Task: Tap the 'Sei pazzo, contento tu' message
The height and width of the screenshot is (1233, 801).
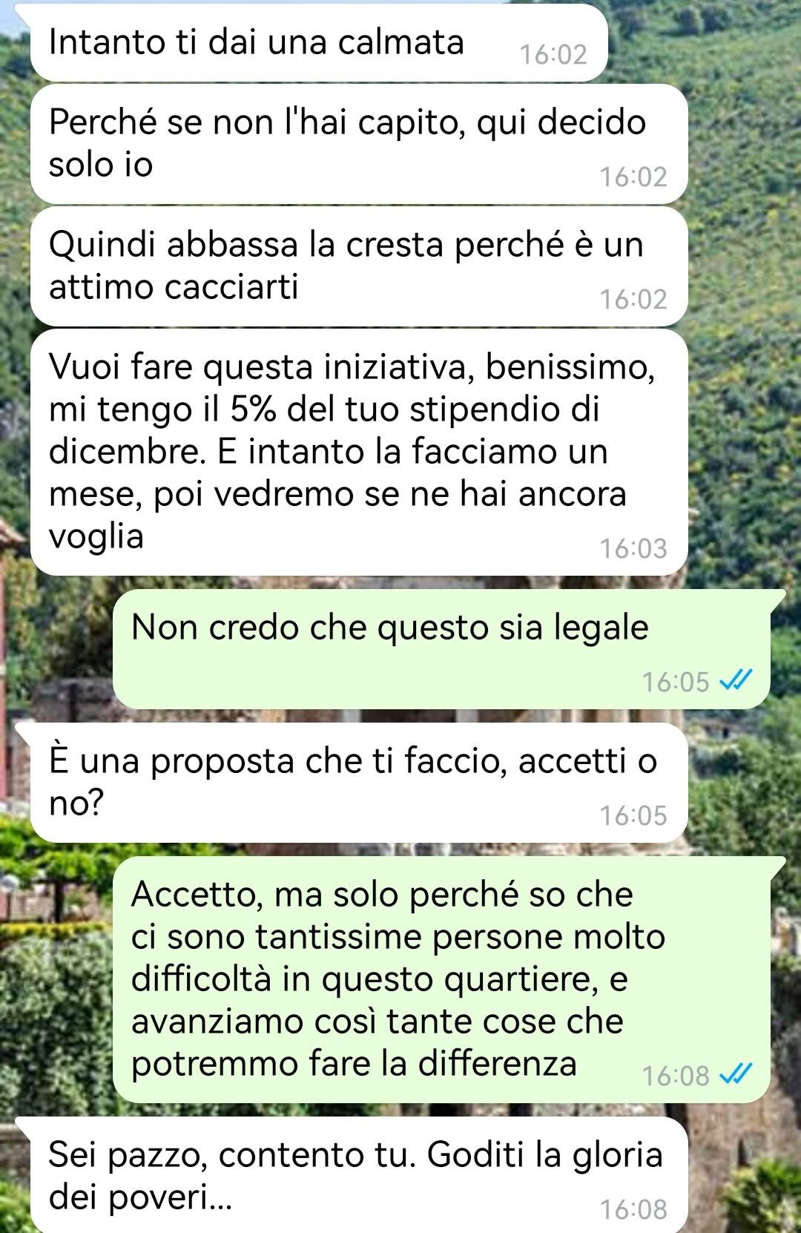Action: [360, 1175]
